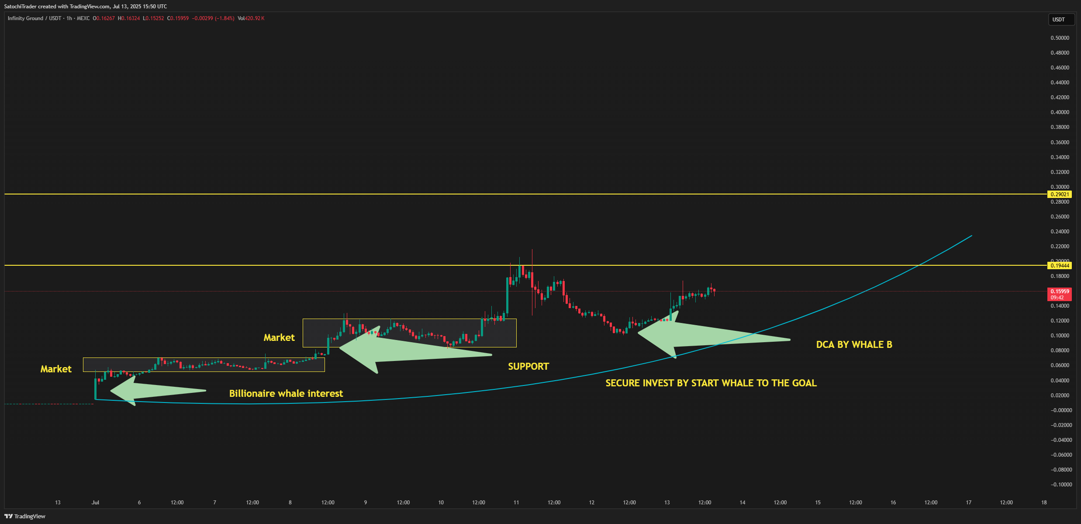Click the '9' date on time axis
The height and width of the screenshot is (524, 1081).
[366, 503]
